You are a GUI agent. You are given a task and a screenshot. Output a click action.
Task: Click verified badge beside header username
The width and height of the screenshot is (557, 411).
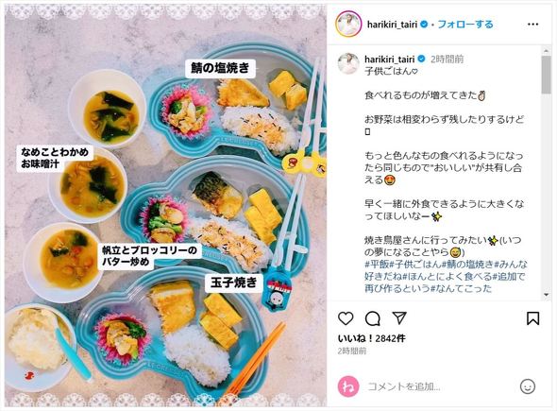(x=424, y=25)
